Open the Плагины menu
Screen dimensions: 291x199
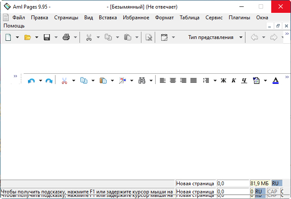pos(239,18)
